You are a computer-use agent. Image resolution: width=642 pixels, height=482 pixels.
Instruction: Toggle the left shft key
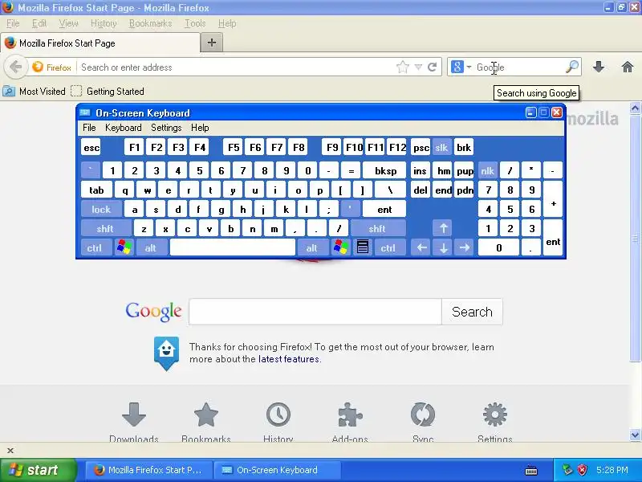coord(106,228)
